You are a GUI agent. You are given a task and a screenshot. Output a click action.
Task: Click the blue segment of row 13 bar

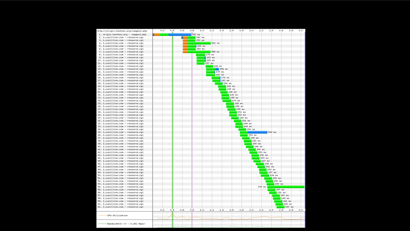[217, 69]
